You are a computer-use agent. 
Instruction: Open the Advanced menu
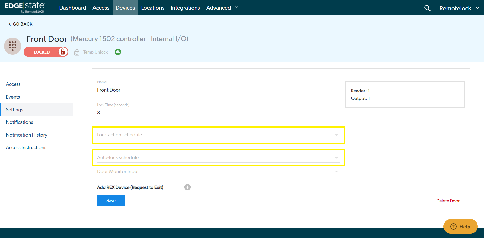click(222, 8)
